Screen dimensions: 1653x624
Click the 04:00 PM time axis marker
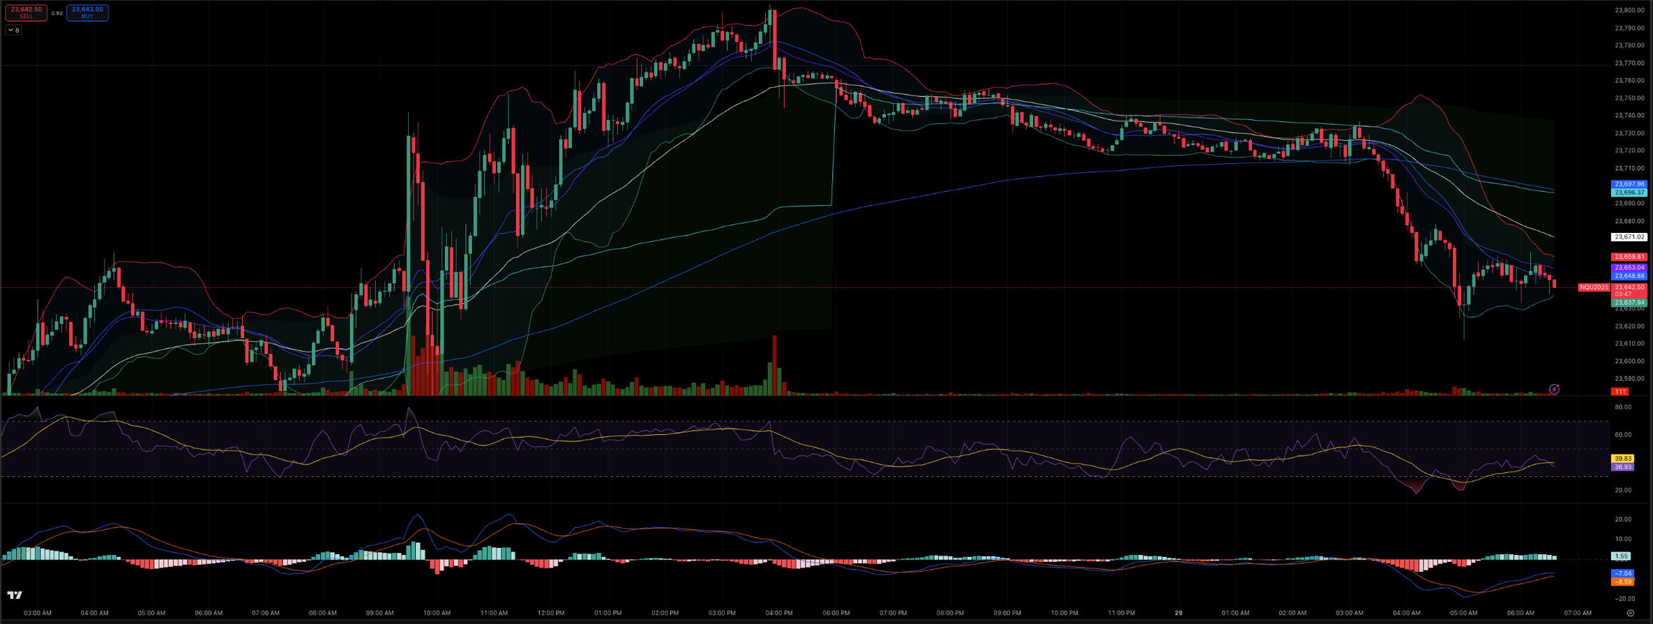[778, 613]
